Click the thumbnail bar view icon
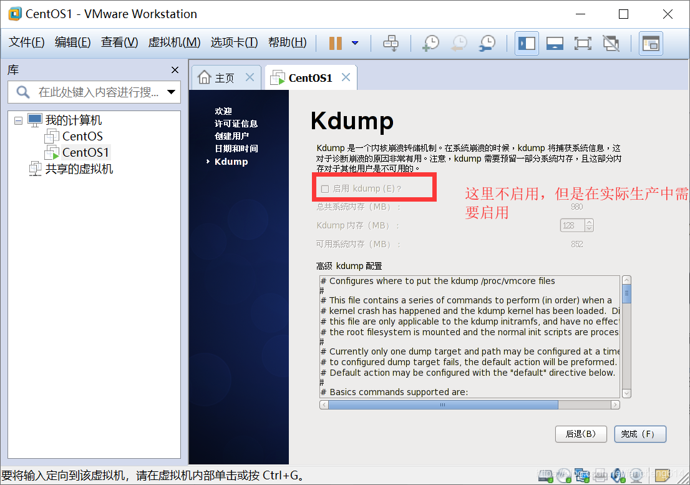The width and height of the screenshot is (690, 485). (651, 43)
